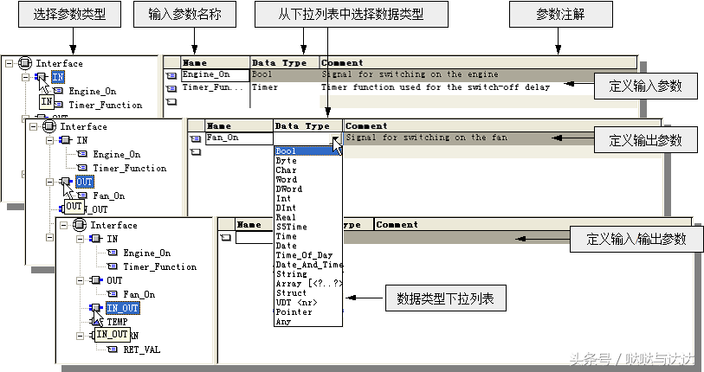Click the IN folder icon in the middle window tree

click(66, 140)
